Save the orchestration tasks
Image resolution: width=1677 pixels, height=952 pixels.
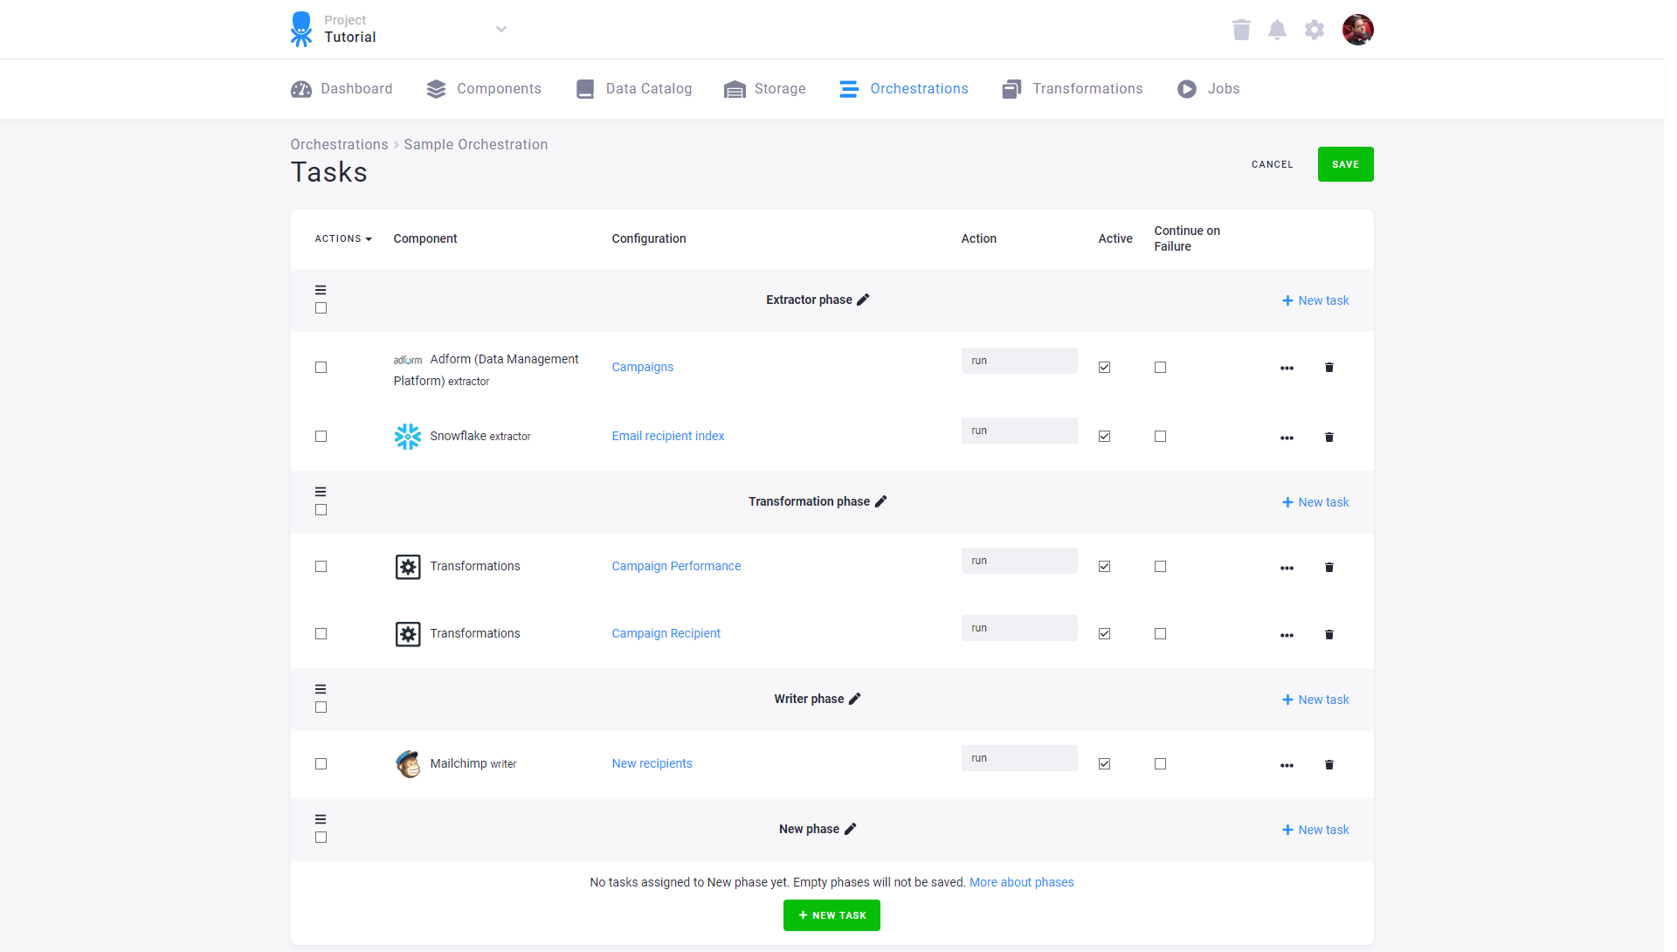coord(1345,163)
